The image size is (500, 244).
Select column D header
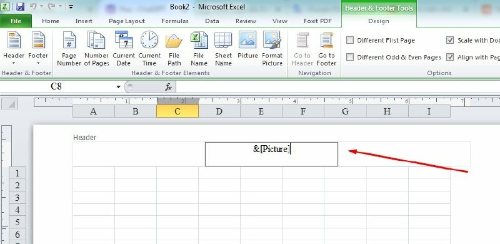pyautogui.click(x=219, y=111)
